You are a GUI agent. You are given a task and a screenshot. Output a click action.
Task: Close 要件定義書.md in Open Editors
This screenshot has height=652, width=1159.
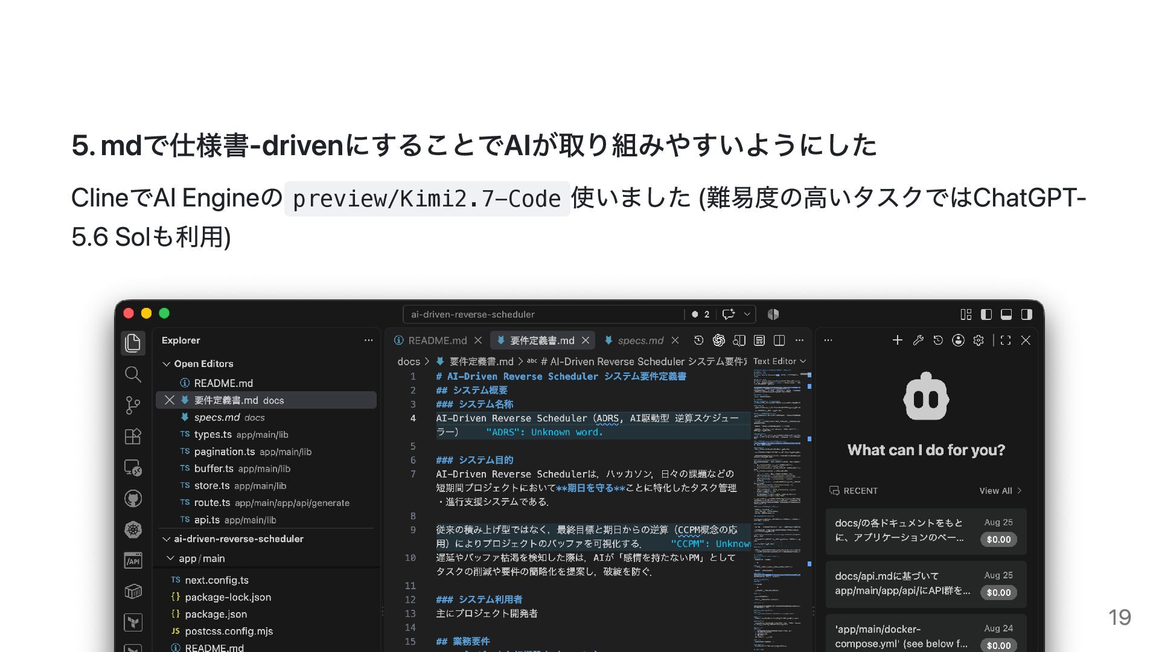coord(170,400)
